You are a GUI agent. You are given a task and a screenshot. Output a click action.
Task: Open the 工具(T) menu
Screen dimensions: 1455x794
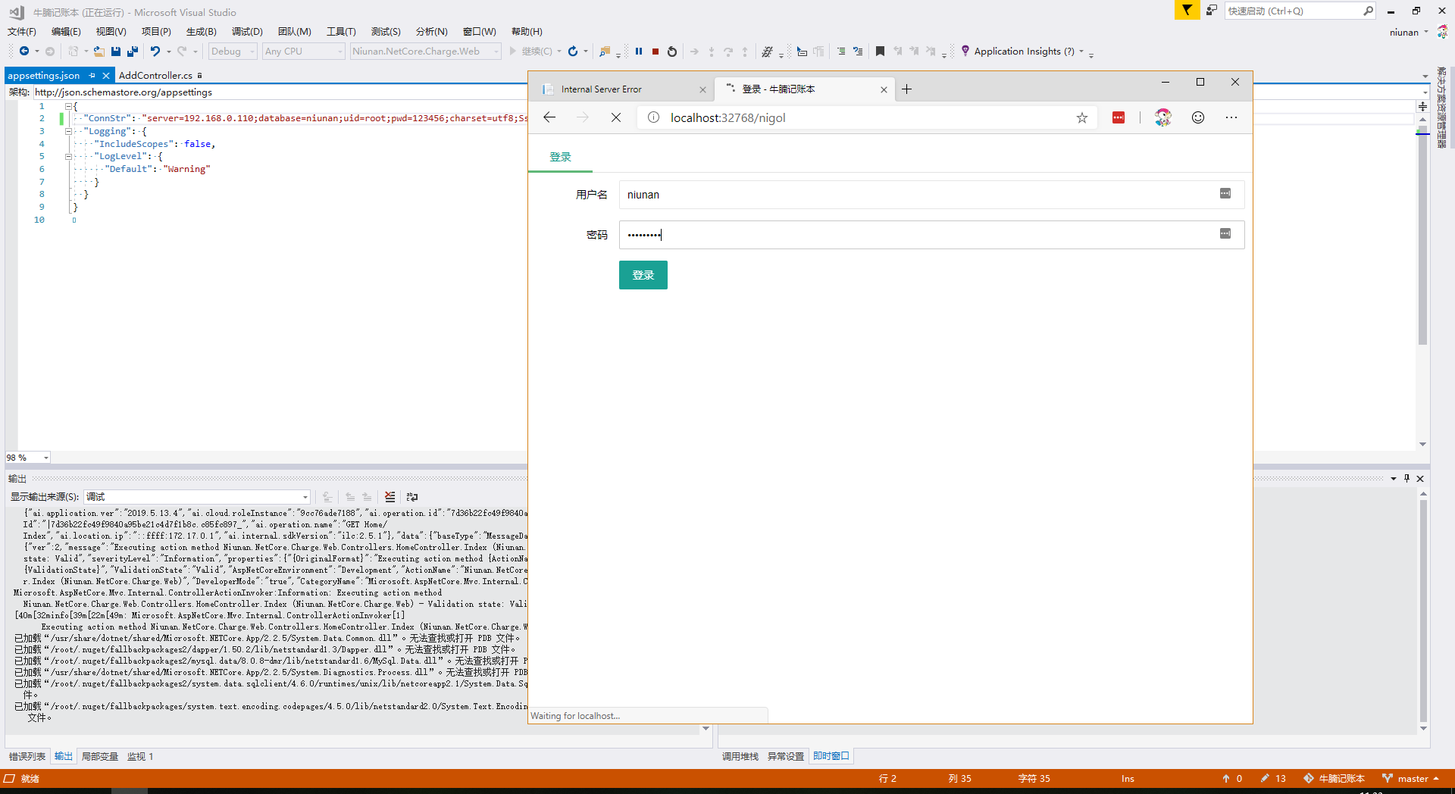[x=341, y=31]
